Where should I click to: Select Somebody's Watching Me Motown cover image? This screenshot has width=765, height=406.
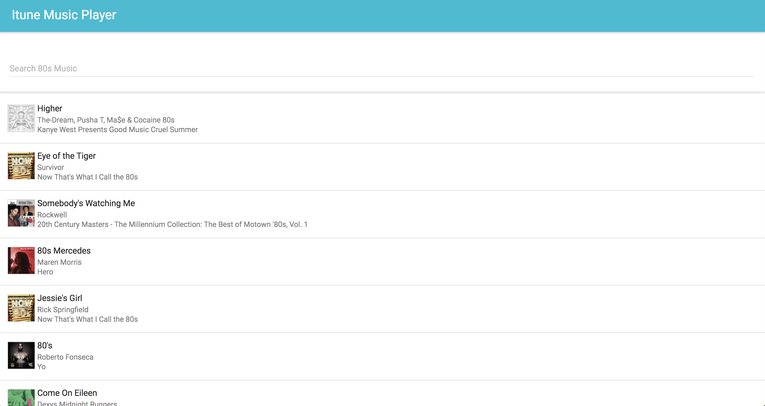click(x=21, y=213)
